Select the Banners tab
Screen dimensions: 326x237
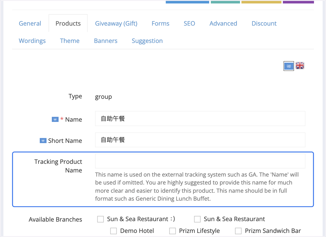click(106, 41)
